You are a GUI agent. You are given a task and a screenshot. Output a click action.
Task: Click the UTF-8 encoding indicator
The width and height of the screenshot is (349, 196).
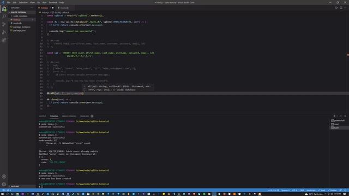[294, 190]
